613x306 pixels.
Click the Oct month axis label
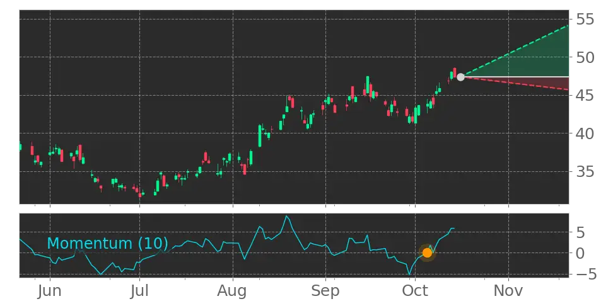tap(415, 291)
